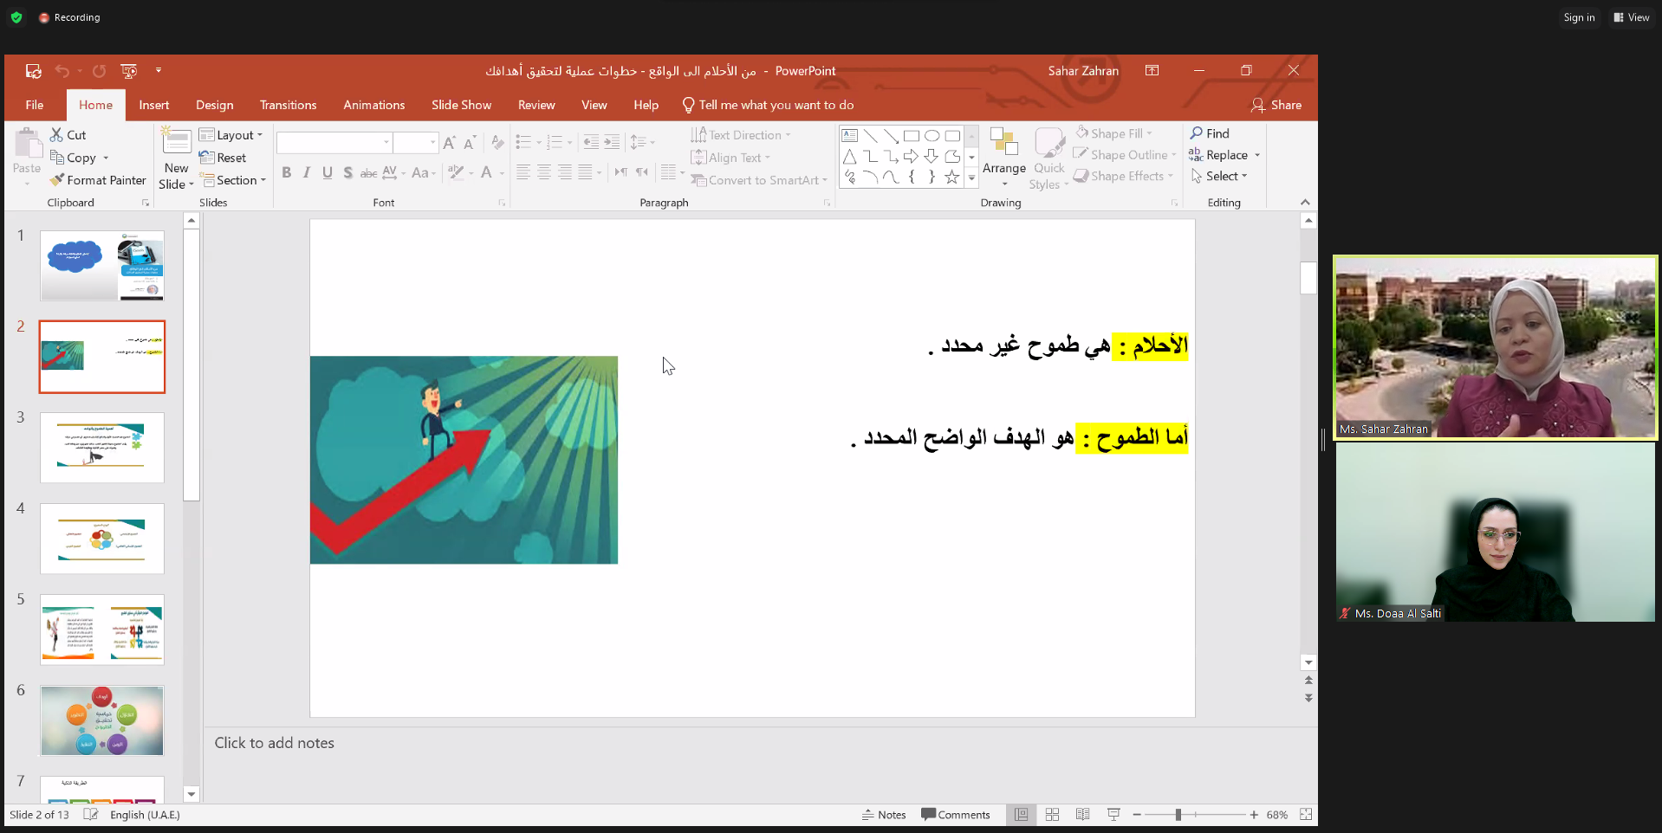This screenshot has height=833, width=1662.
Task: Adjust the zoom slider handle
Action: coord(1178,815)
